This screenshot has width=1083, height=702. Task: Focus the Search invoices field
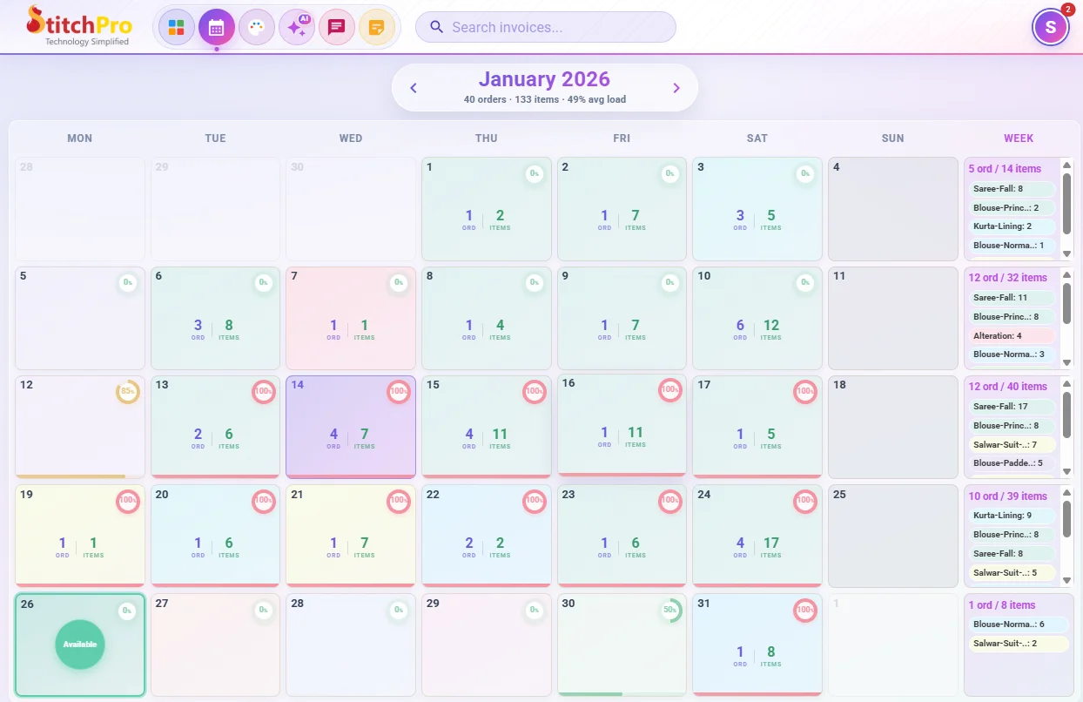[x=546, y=27]
